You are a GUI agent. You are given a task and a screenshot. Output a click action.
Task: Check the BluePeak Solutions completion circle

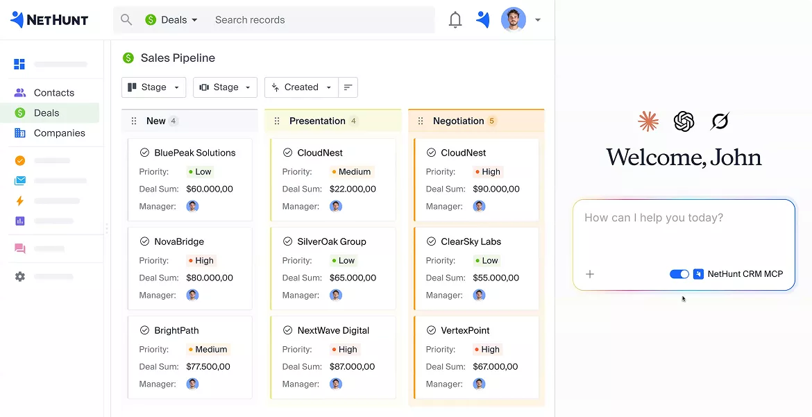144,153
